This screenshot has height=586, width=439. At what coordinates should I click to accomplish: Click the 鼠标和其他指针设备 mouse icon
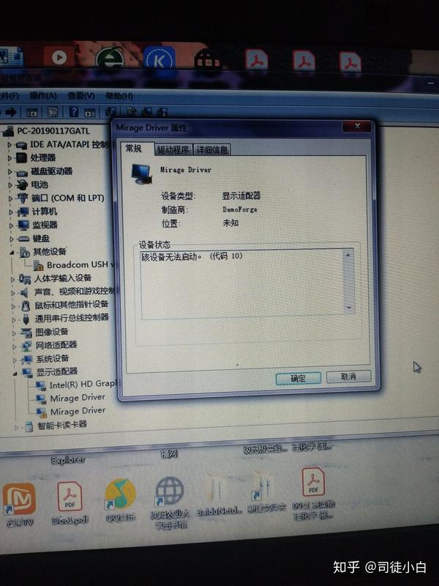click(x=26, y=305)
